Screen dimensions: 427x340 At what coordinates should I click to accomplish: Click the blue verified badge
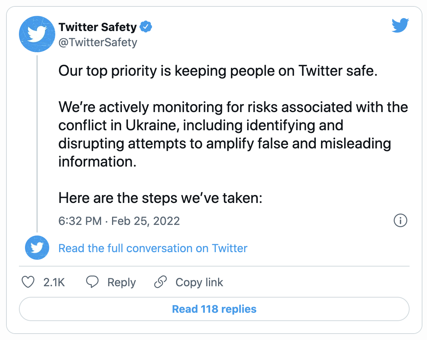(x=146, y=27)
